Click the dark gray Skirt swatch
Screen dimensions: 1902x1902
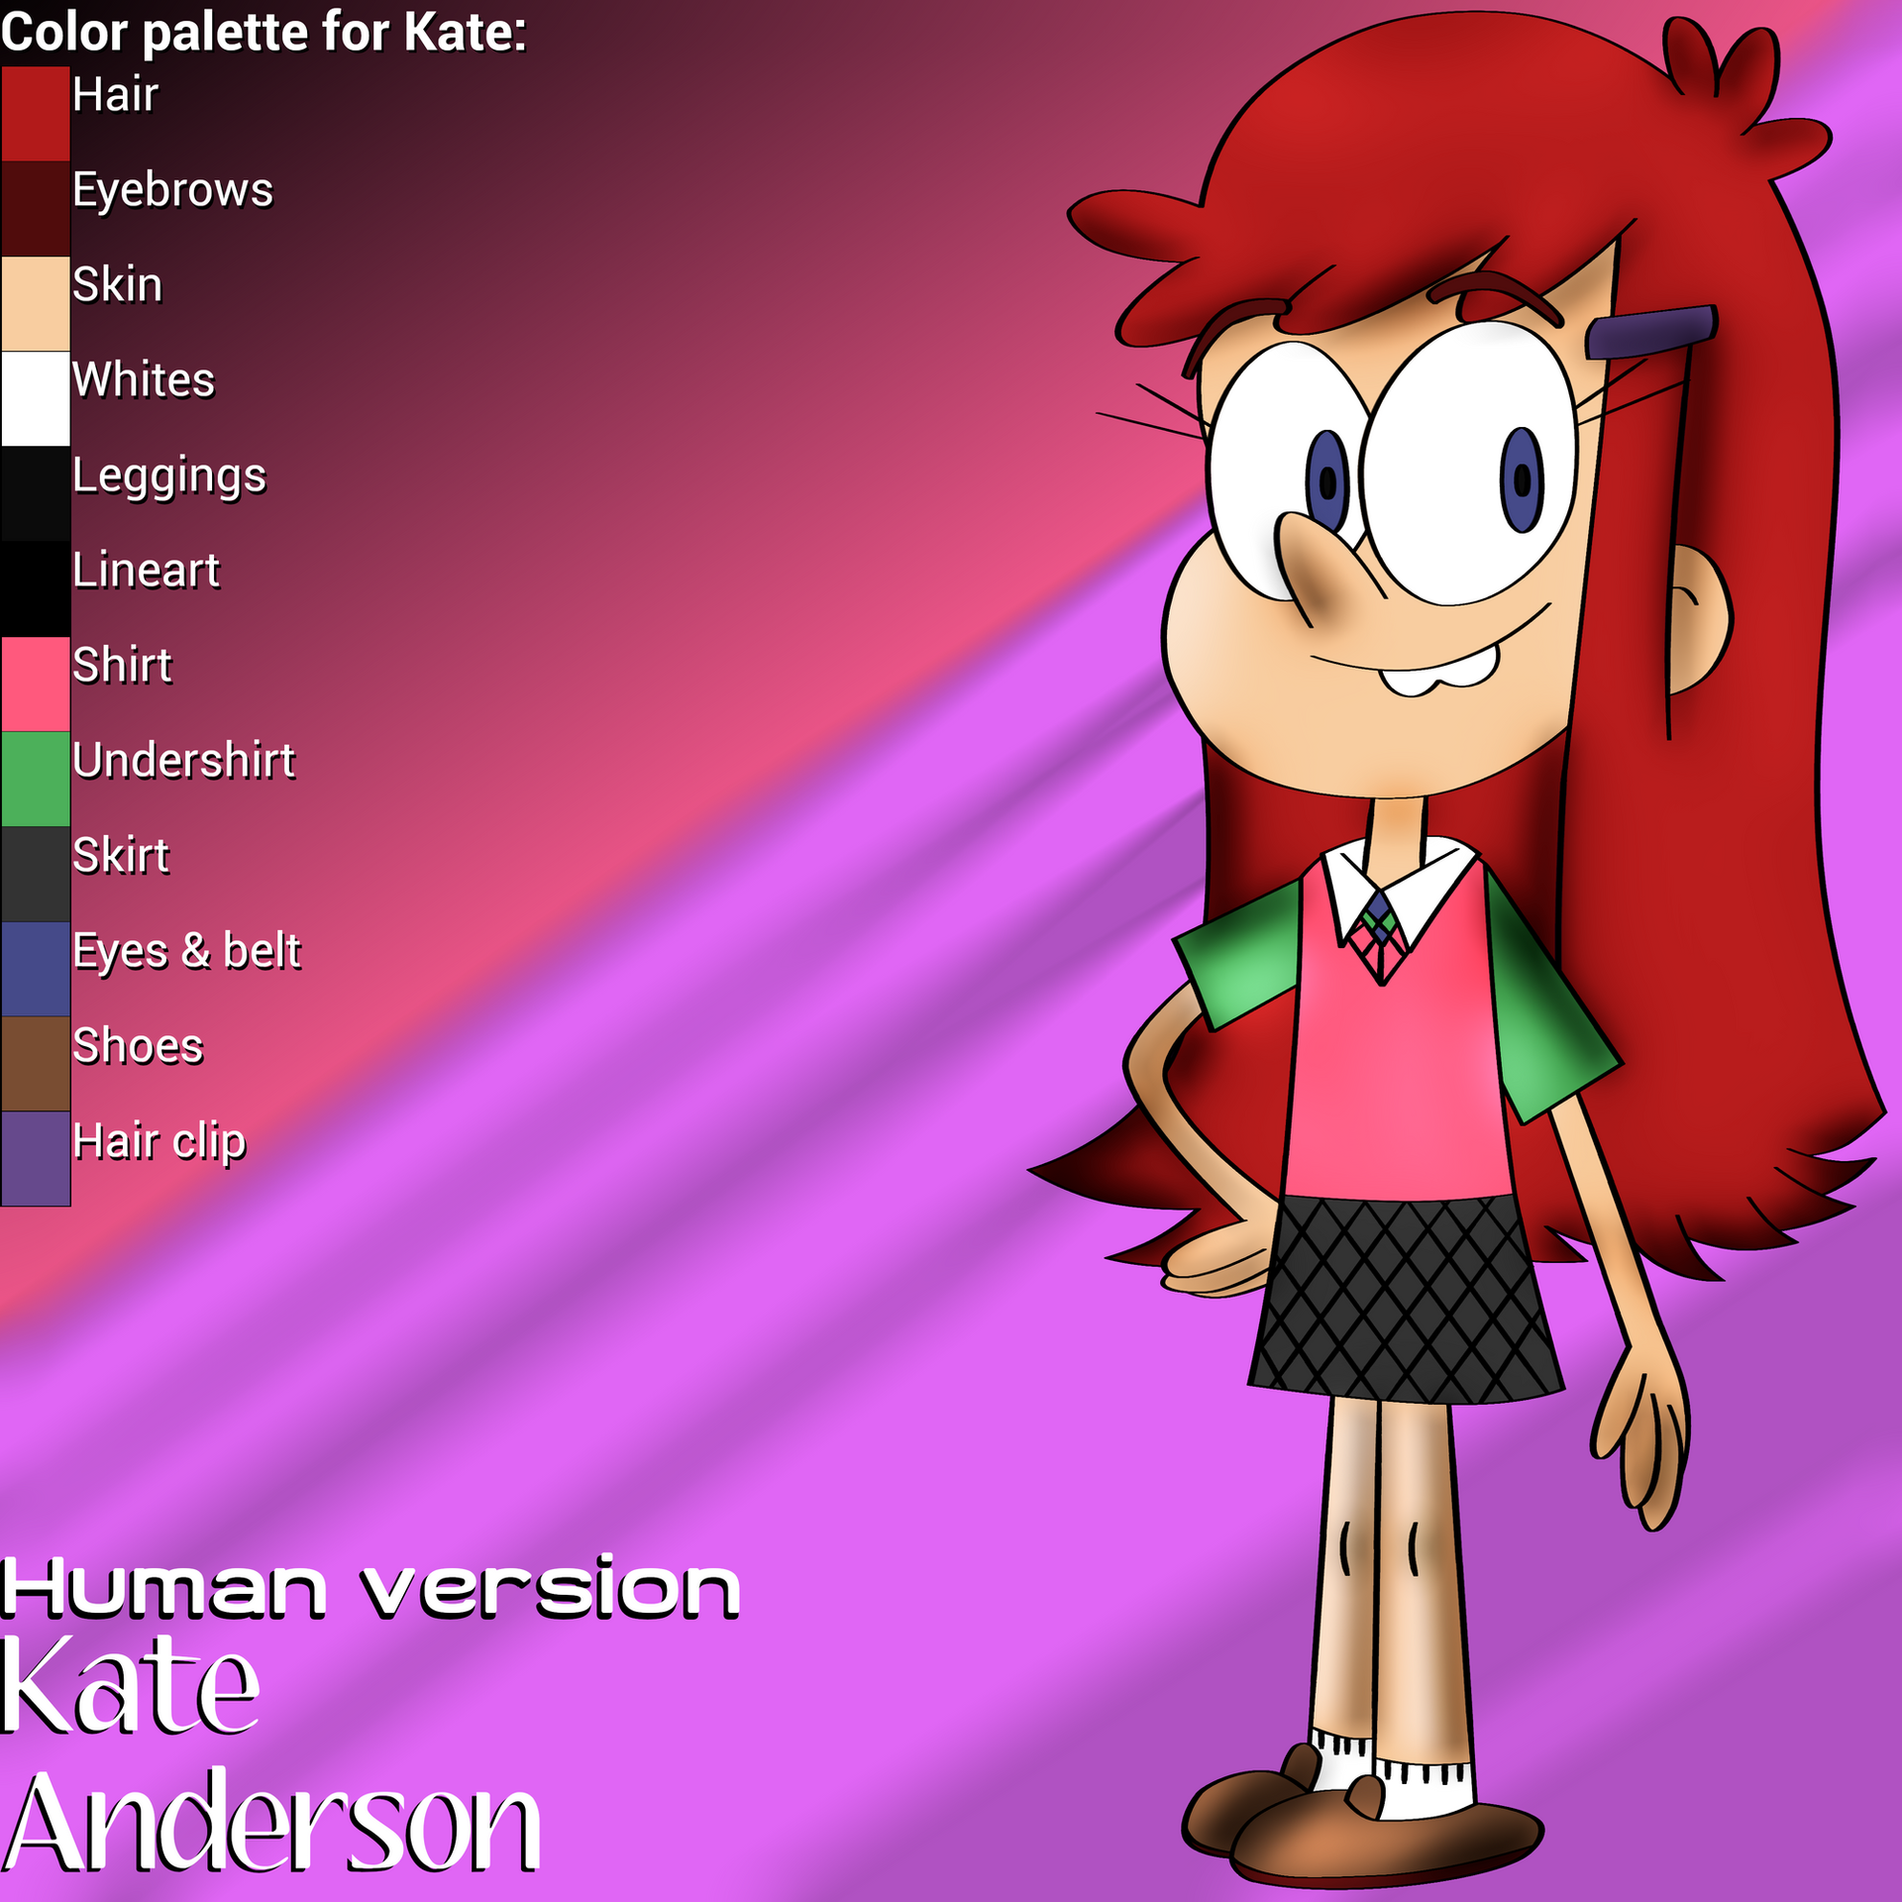(36, 875)
